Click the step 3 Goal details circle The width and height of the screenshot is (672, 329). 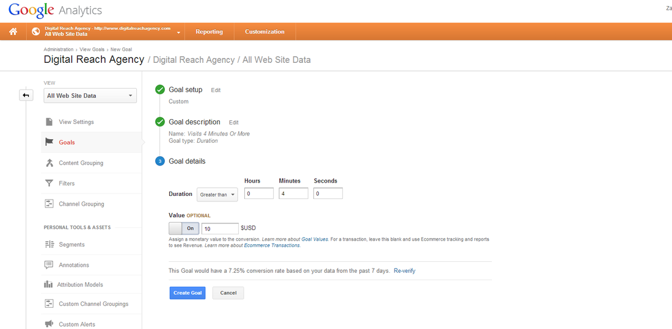click(x=160, y=162)
